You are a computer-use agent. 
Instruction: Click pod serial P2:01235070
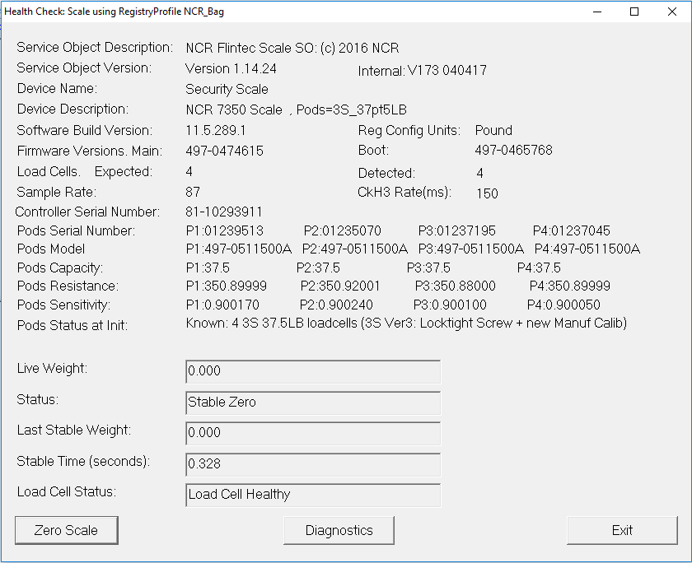[343, 230]
